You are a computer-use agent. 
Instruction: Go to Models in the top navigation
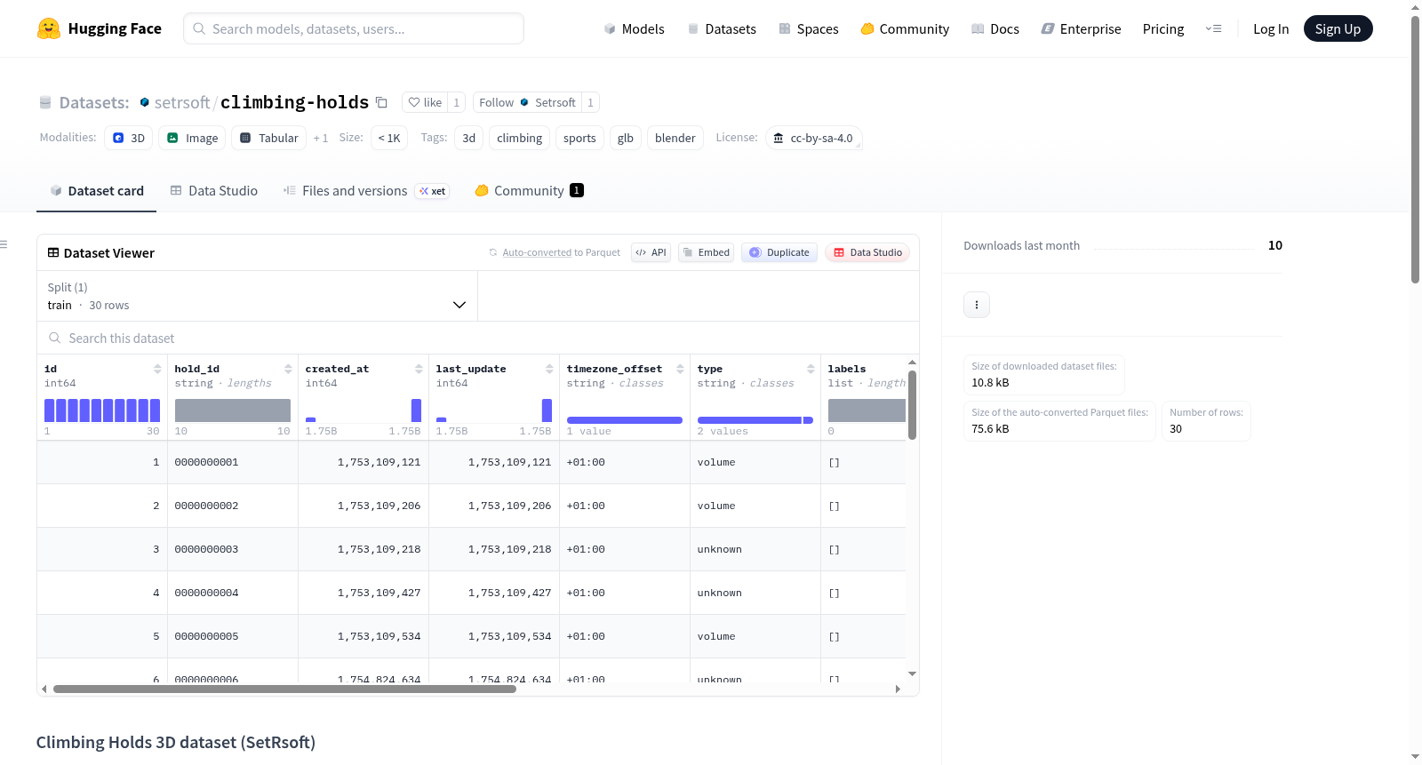(634, 29)
